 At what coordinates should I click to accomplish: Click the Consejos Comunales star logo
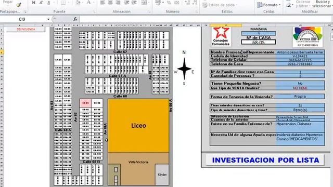[221, 36]
